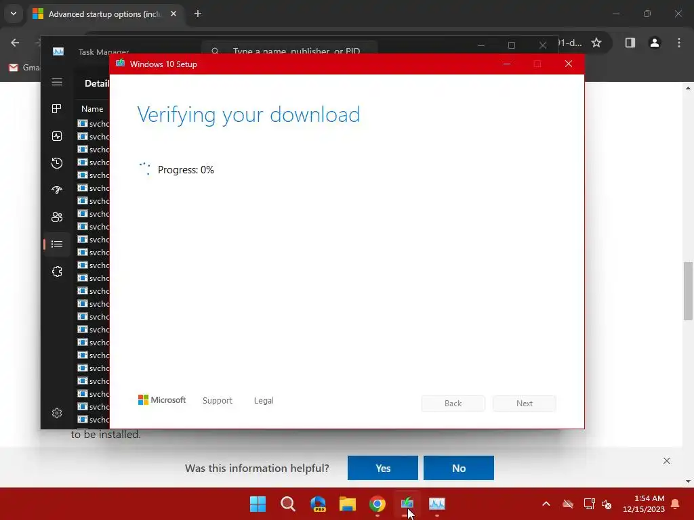Viewport: 694px width, 520px height.
Task: Click network status tray icon
Action: 589,504
